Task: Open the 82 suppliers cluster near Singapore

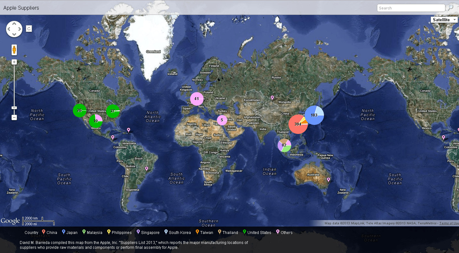Action: (x=284, y=145)
